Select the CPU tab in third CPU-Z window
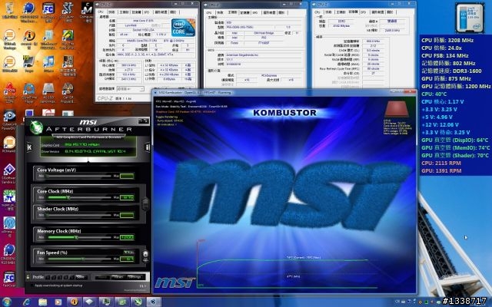This screenshot has height=307, width=492. point(317,12)
